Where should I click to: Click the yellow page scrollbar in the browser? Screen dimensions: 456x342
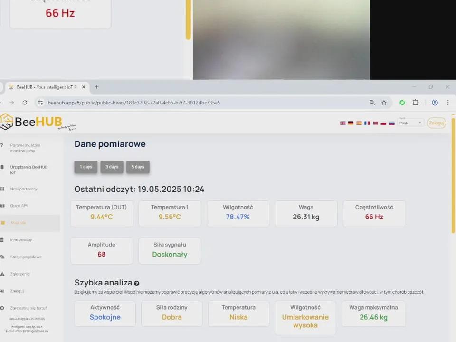coord(453,174)
